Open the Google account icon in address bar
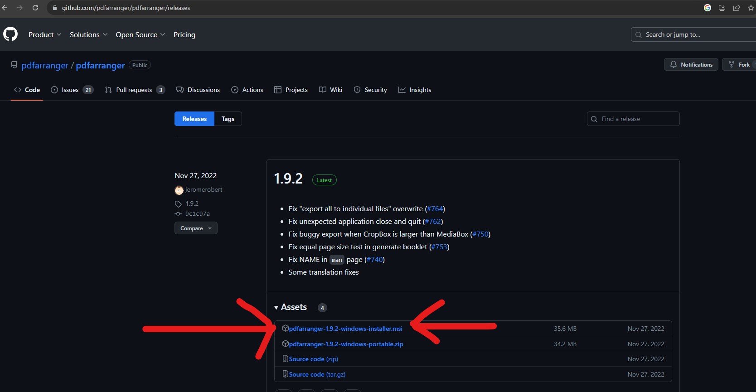The height and width of the screenshot is (392, 756). click(x=708, y=8)
